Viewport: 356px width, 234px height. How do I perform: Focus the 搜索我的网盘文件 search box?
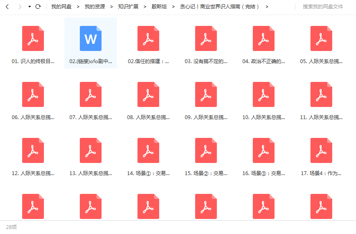pos(323,7)
